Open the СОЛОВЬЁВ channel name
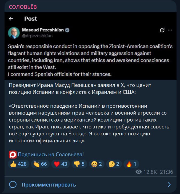Viewport: 180px width, 194px height. [23, 7]
